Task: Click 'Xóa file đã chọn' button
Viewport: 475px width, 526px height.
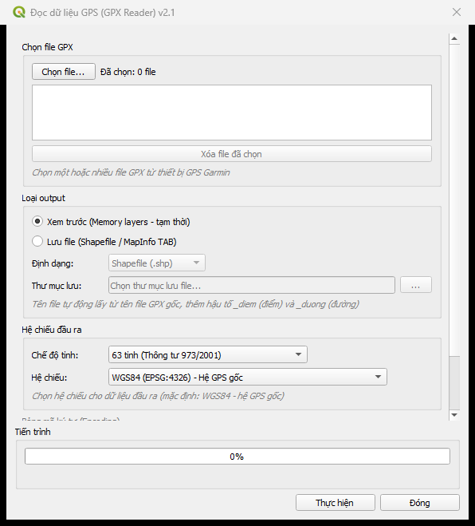Action: (232, 154)
